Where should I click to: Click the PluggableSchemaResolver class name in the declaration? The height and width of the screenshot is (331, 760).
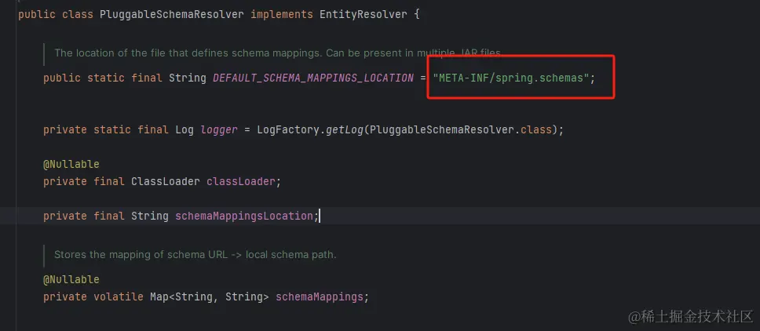tap(172, 15)
